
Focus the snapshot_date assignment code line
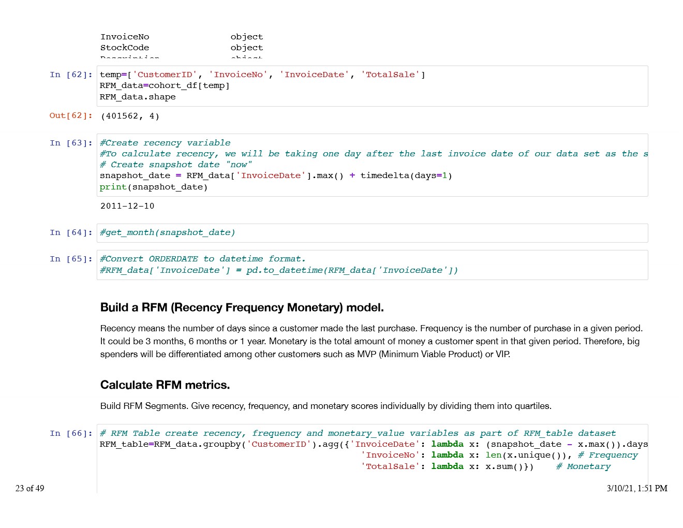(x=275, y=175)
